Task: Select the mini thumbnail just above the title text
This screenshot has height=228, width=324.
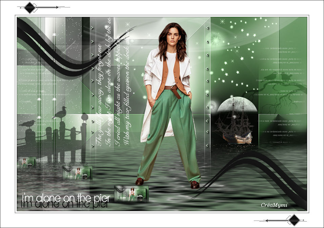Action: [77, 173]
